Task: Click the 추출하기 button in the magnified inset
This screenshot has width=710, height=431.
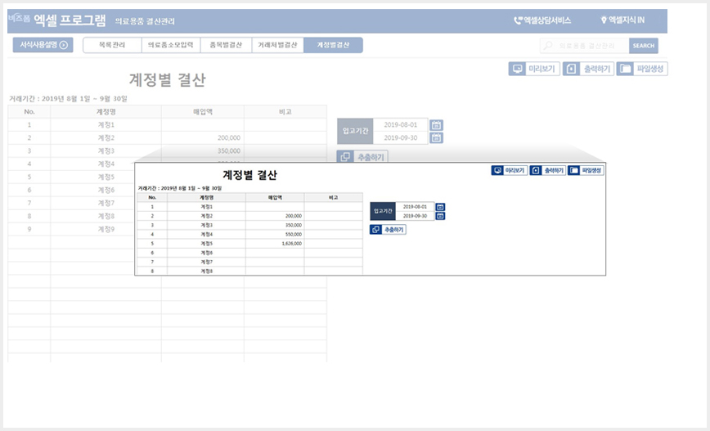Action: click(x=388, y=230)
